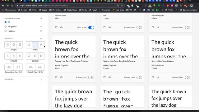Open the Color bookmarks folder
Viewport: 199px width, 112px height.
33,10
